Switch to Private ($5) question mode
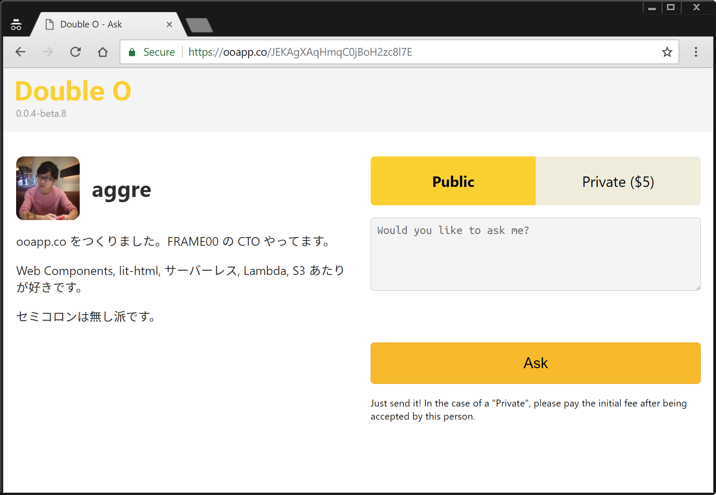This screenshot has width=716, height=495. (618, 181)
